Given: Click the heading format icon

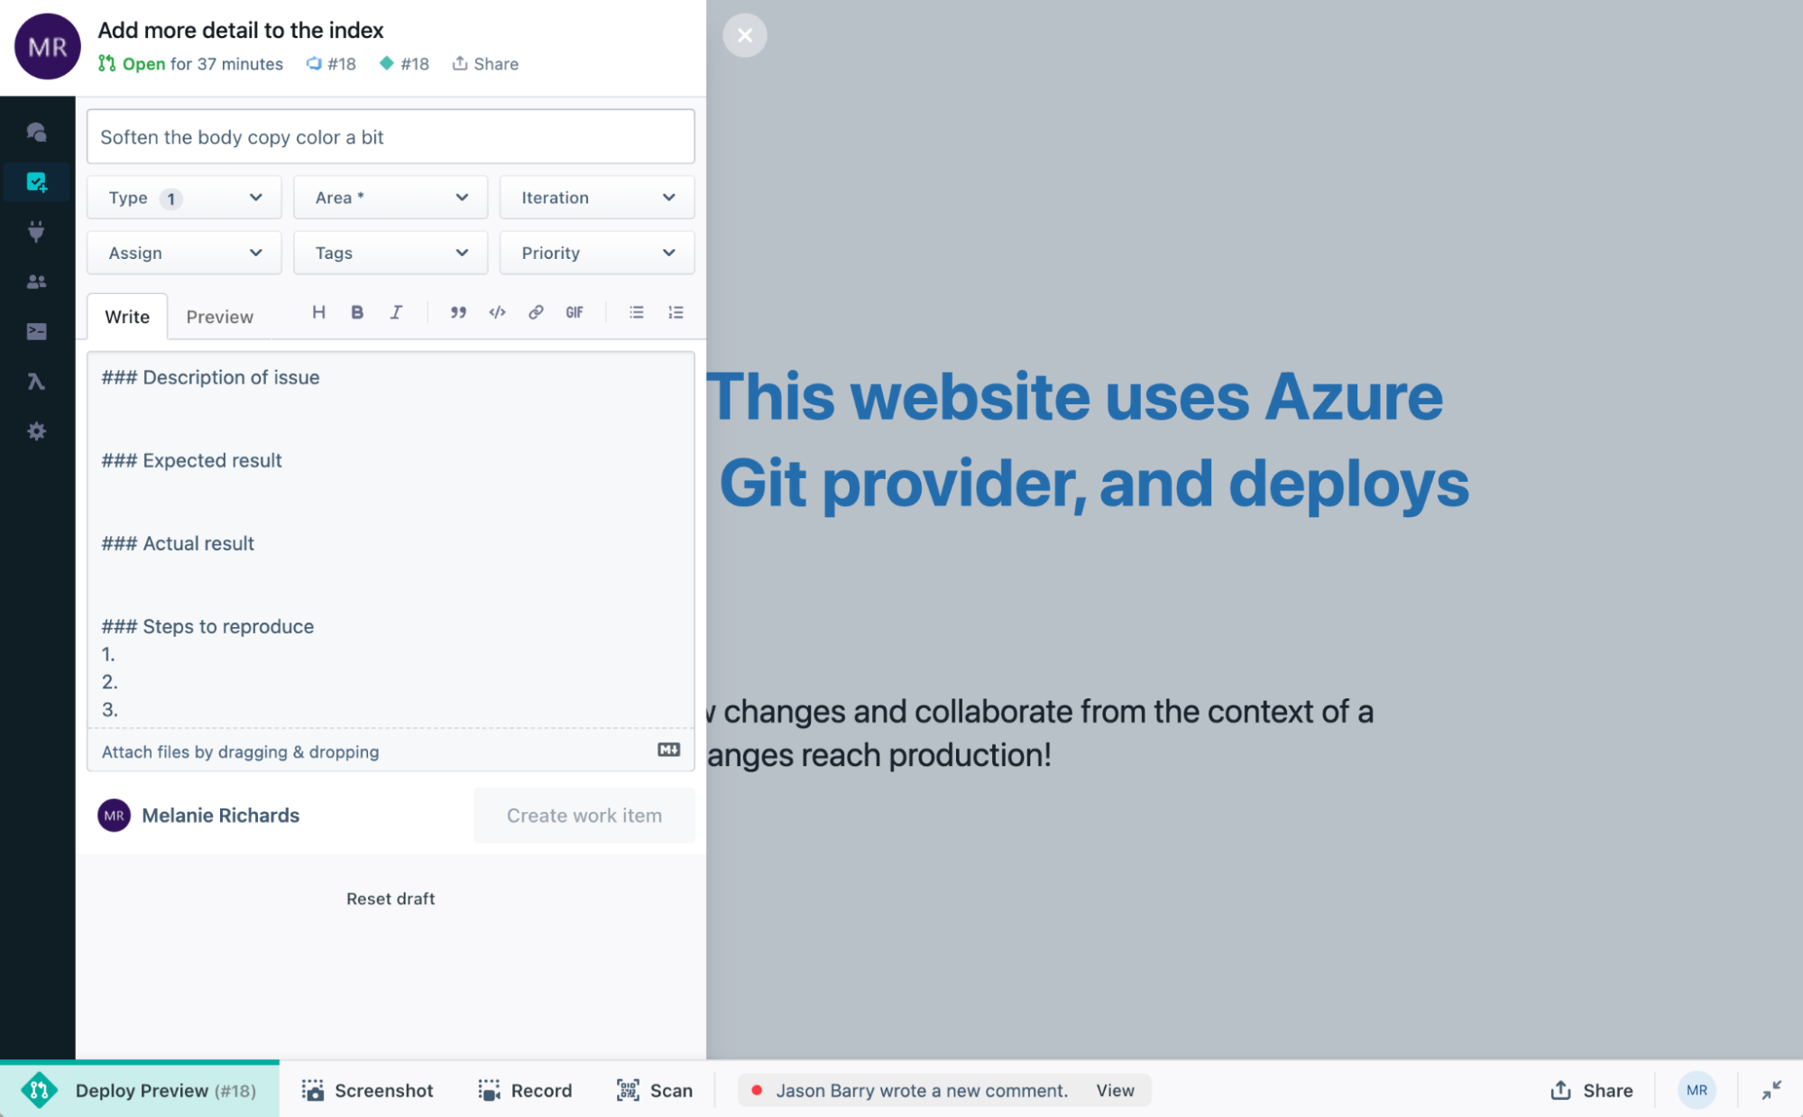Looking at the screenshot, I should (x=318, y=312).
